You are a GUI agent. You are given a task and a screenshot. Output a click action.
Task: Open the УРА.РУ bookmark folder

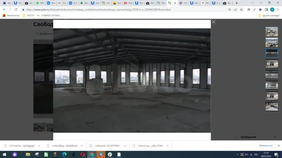point(28,16)
